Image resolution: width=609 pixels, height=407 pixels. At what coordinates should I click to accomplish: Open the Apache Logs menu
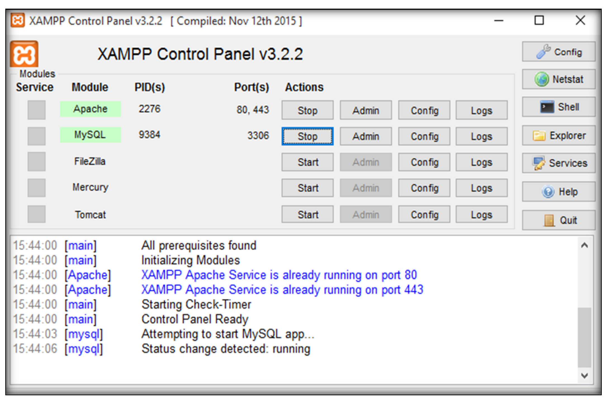pos(482,110)
